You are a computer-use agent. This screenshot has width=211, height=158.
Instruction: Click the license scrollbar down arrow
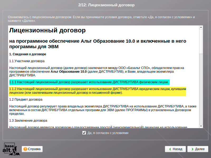click(x=201, y=126)
